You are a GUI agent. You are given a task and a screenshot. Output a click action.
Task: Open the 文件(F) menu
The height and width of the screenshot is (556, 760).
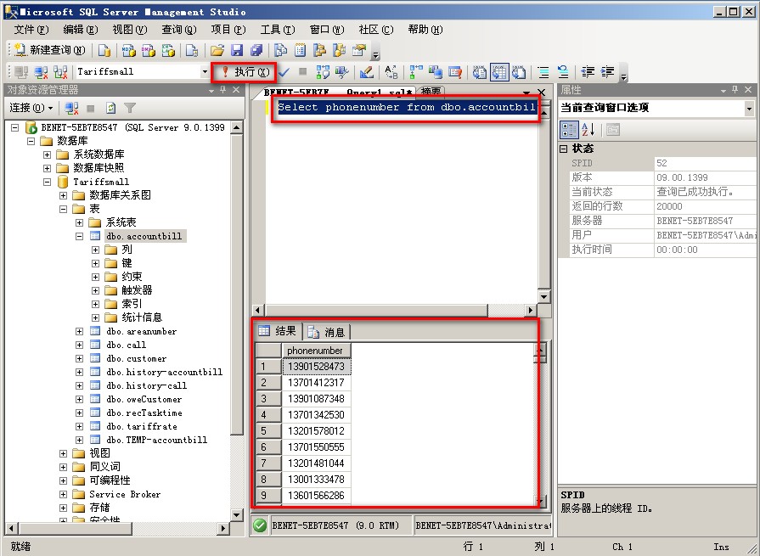(x=31, y=30)
